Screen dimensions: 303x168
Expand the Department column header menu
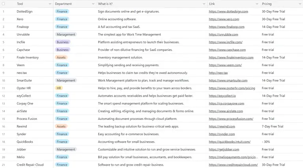click(92, 4)
